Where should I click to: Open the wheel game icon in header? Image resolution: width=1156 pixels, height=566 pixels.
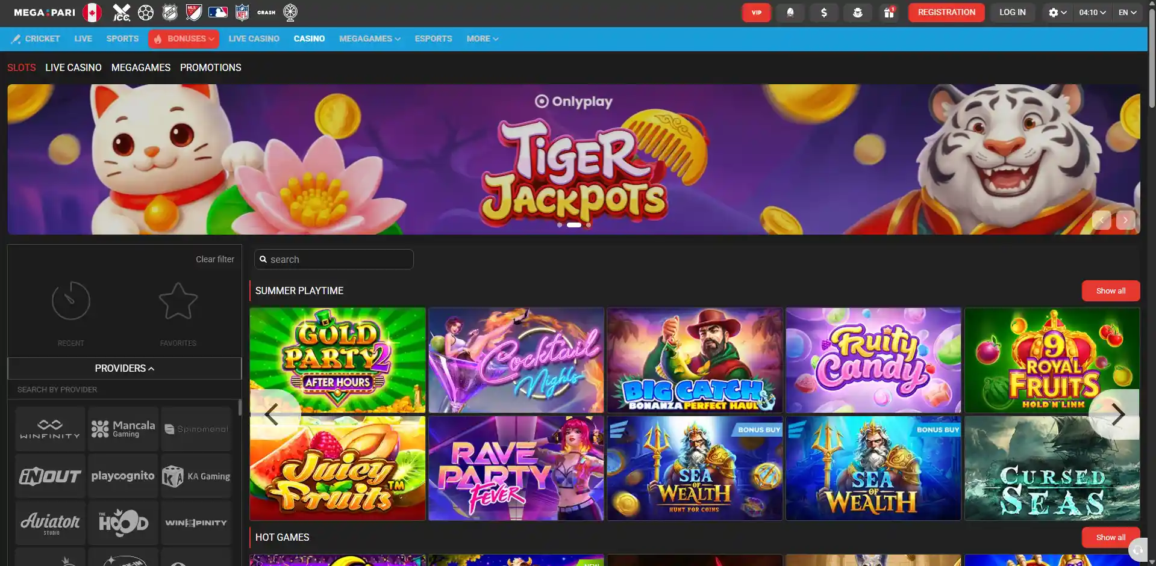[290, 12]
